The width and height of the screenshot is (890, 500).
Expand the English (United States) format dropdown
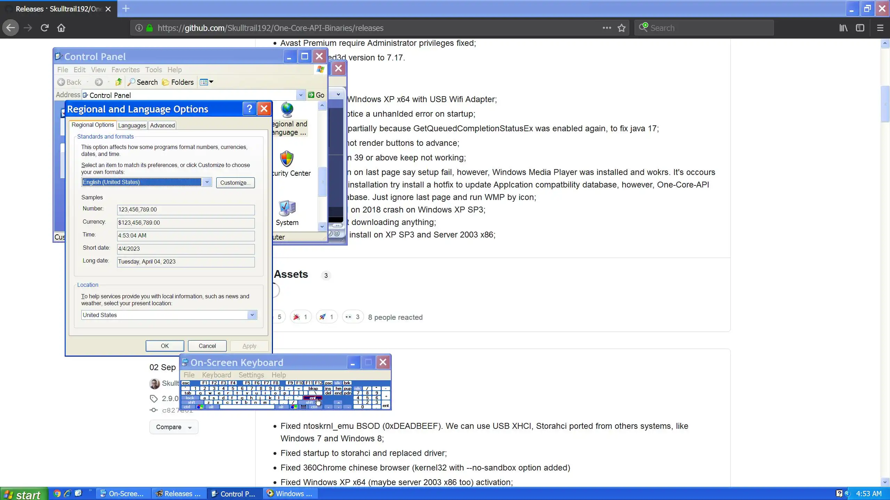click(207, 182)
